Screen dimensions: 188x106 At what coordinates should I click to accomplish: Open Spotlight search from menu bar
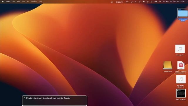point(164,2)
